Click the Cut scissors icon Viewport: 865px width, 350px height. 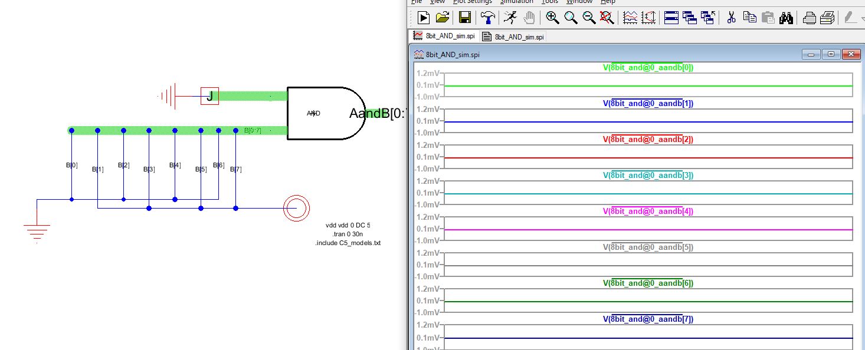pyautogui.click(x=731, y=18)
